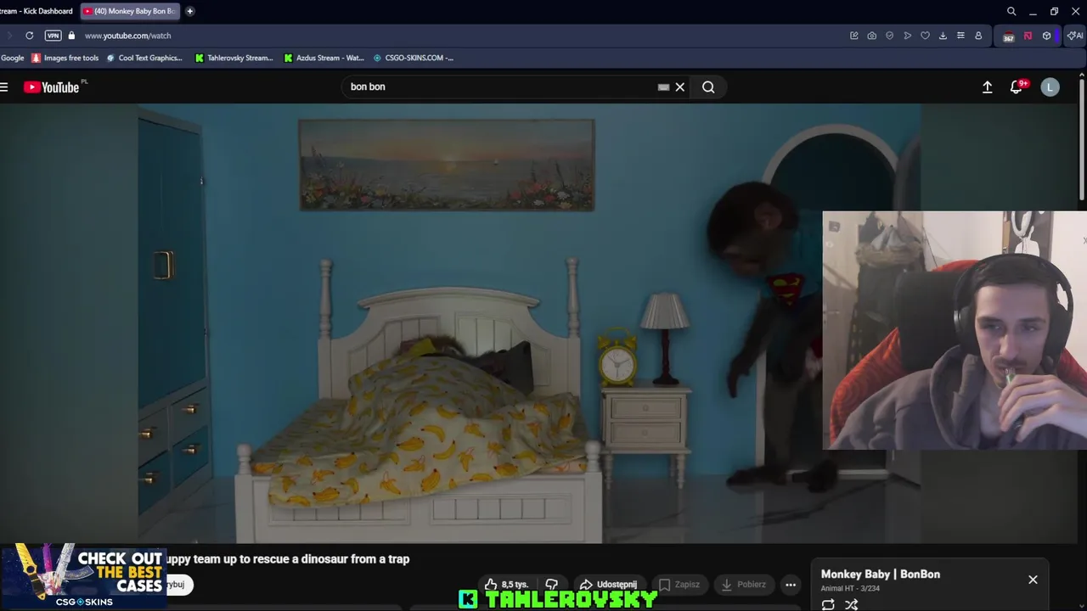
Task: Close the Monkey Baby | BonBon playlist panel
Action: [1033, 580]
